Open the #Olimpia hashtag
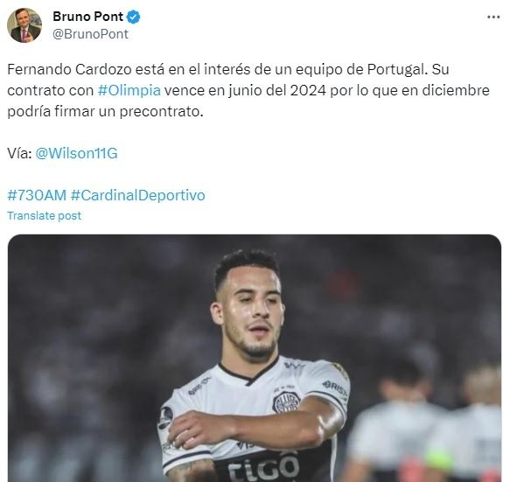The image size is (510, 482). click(129, 90)
